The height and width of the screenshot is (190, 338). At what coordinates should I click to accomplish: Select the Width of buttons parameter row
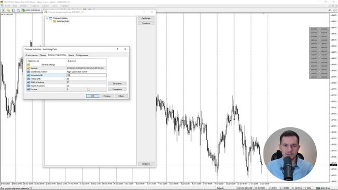(x=67, y=82)
